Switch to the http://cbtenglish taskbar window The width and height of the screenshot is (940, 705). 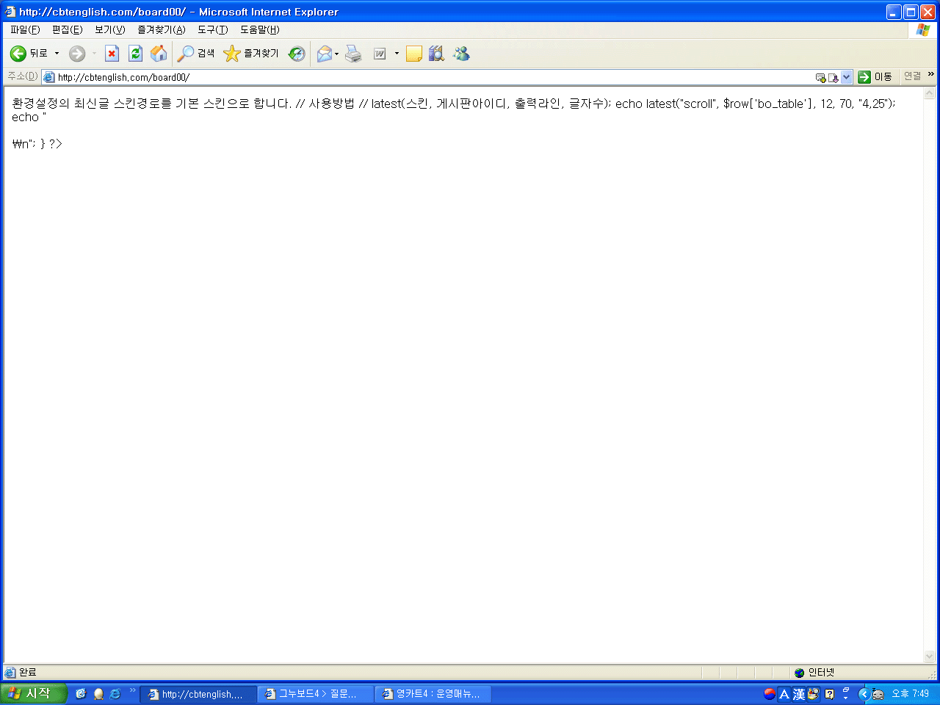(x=198, y=694)
